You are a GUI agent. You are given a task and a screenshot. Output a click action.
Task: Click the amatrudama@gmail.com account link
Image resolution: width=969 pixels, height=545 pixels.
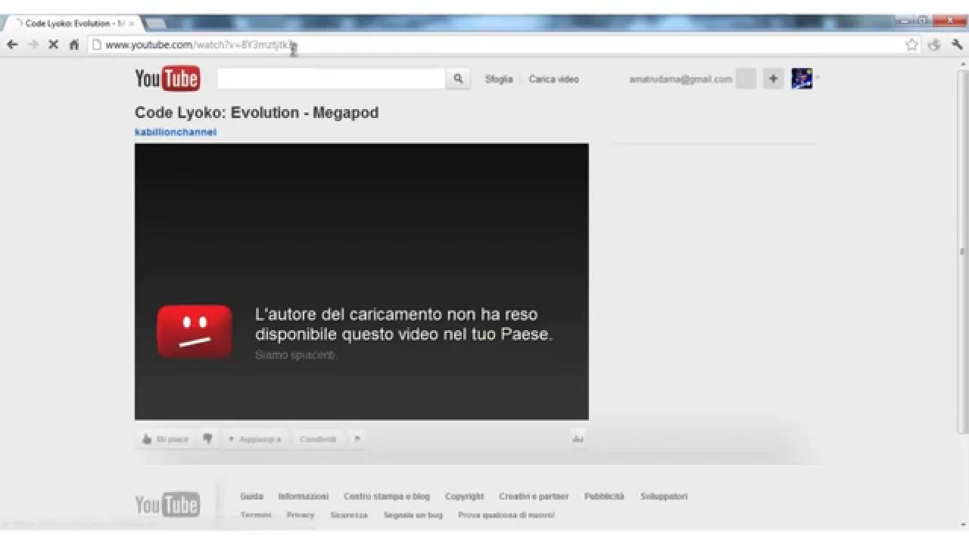[681, 79]
